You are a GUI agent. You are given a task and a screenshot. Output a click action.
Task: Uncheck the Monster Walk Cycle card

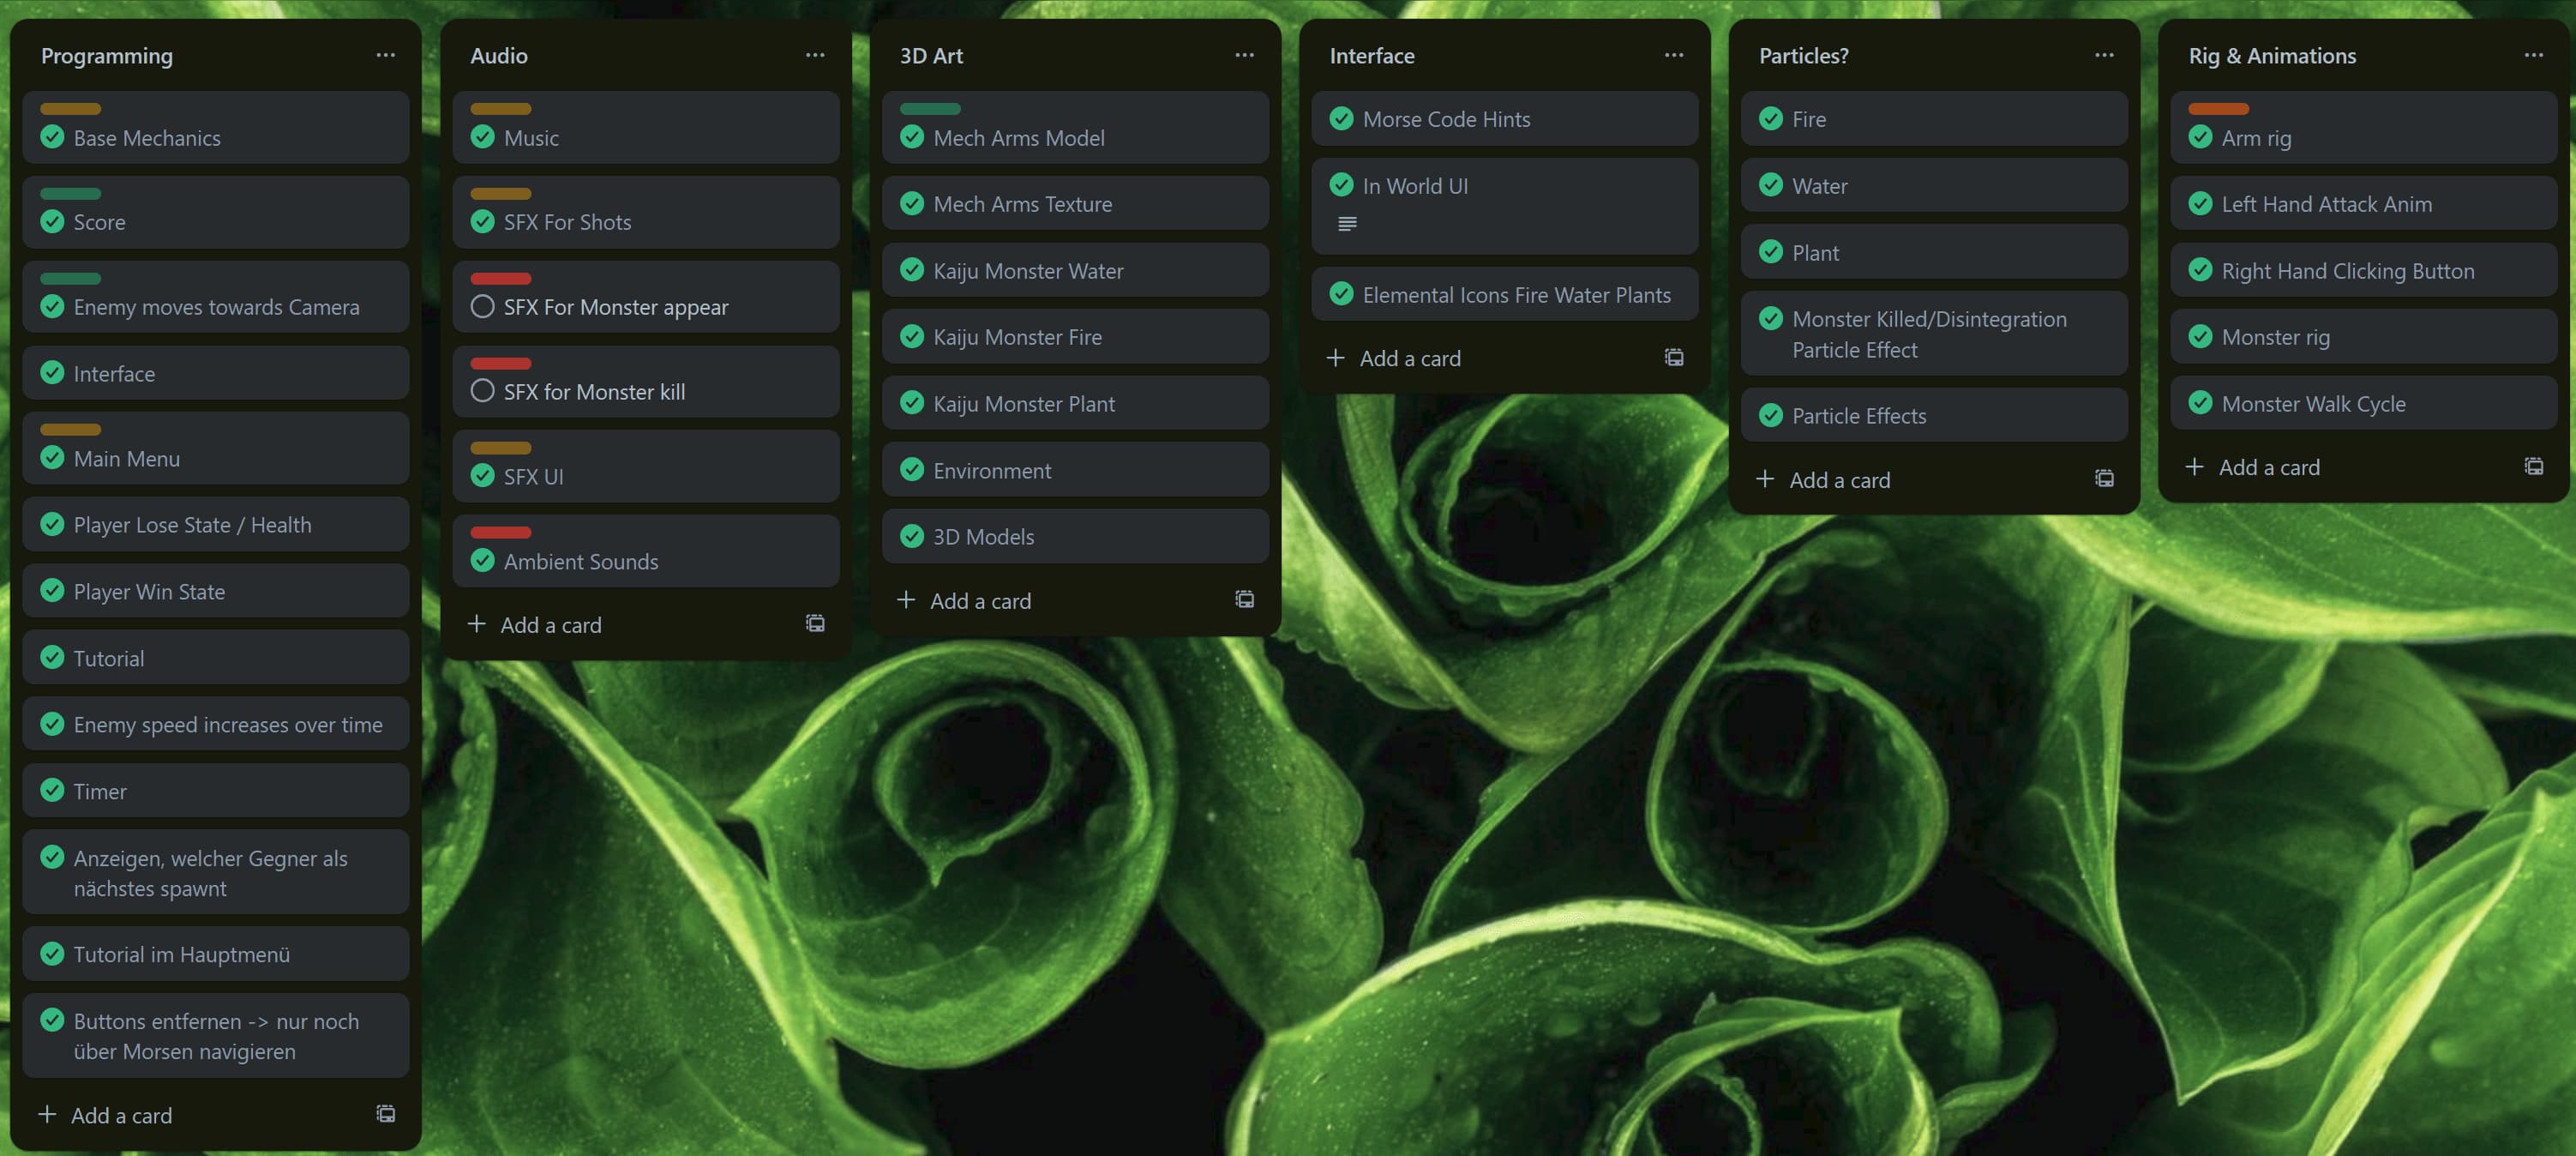click(2200, 403)
